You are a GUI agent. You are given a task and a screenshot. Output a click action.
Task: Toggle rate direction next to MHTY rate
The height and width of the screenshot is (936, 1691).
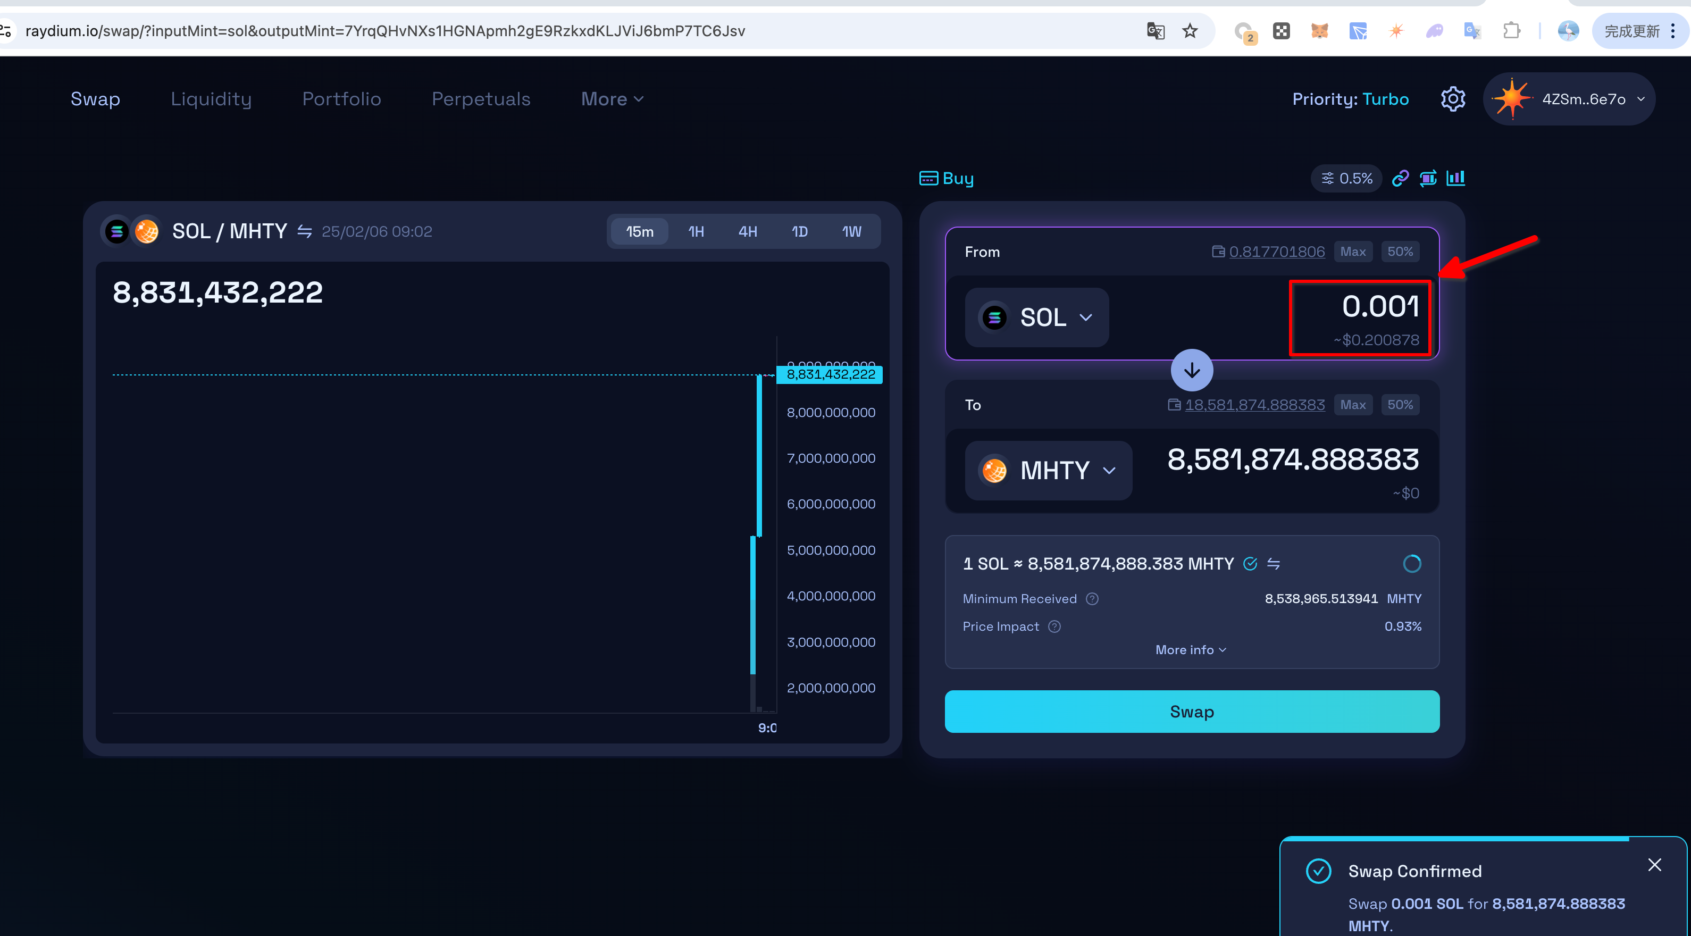pyautogui.click(x=1274, y=563)
